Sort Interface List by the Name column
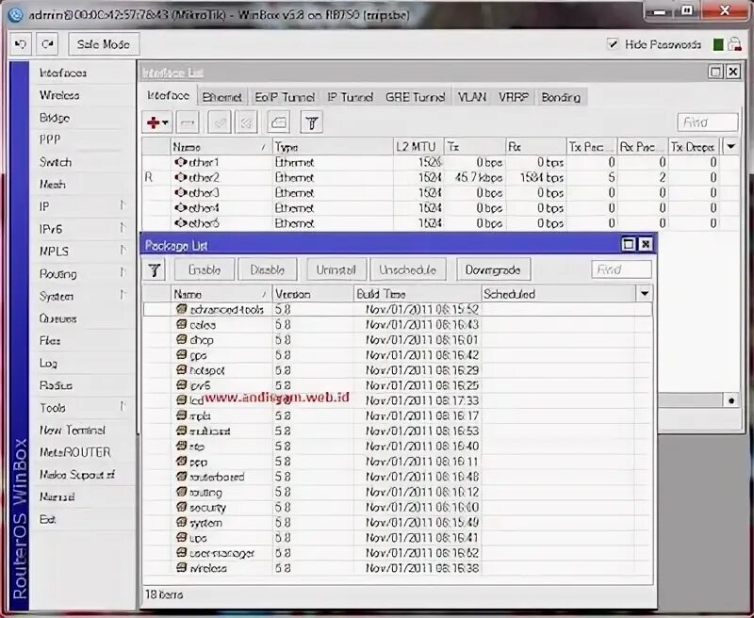This screenshot has width=754, height=618. click(221, 147)
